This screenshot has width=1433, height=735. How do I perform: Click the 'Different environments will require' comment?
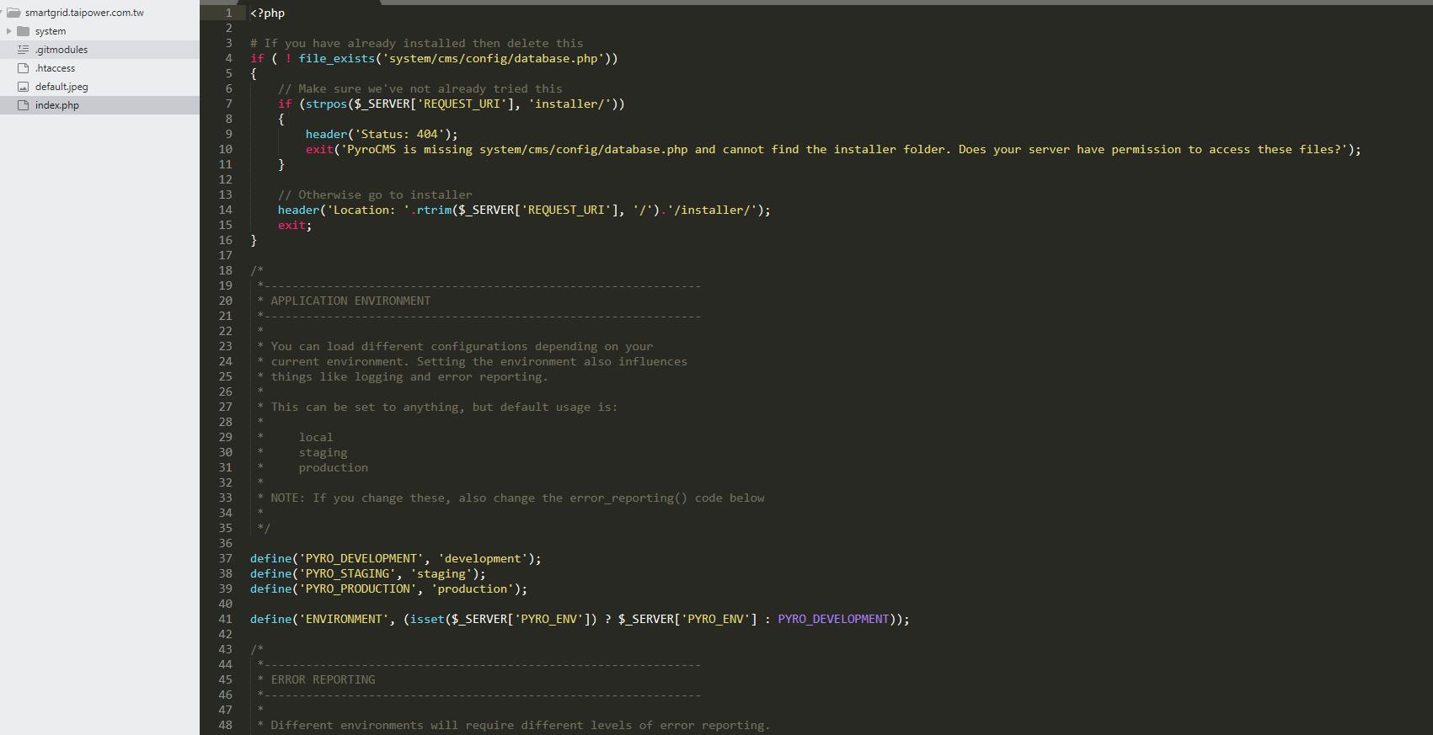pos(521,725)
